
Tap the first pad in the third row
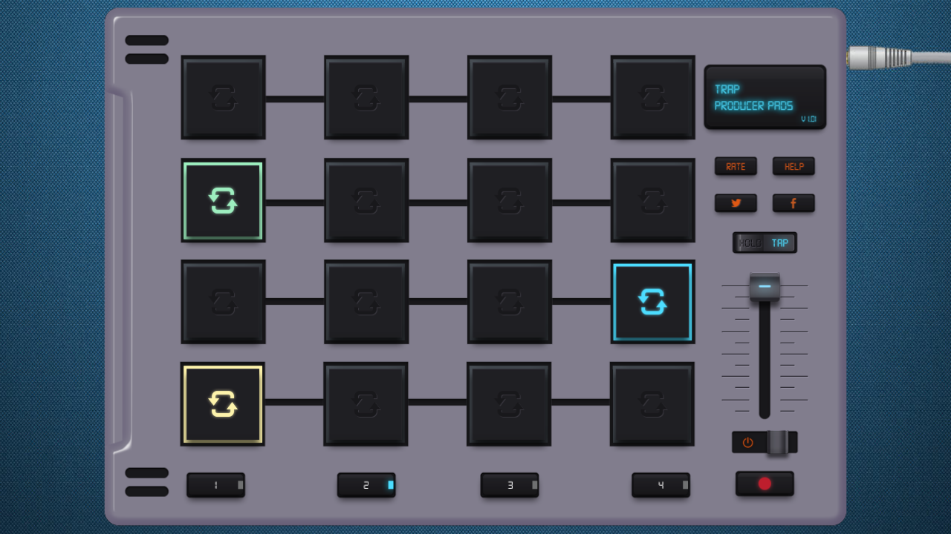(x=223, y=302)
